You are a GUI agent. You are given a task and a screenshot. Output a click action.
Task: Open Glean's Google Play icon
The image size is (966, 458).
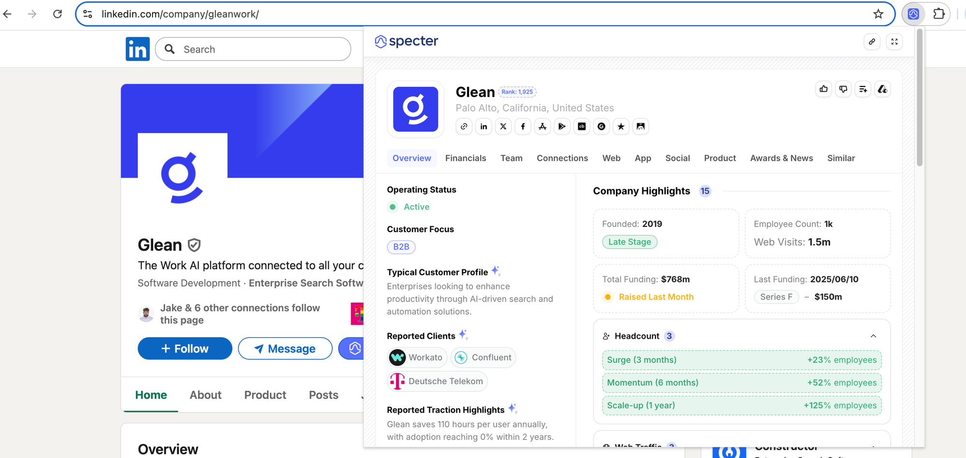pos(562,126)
